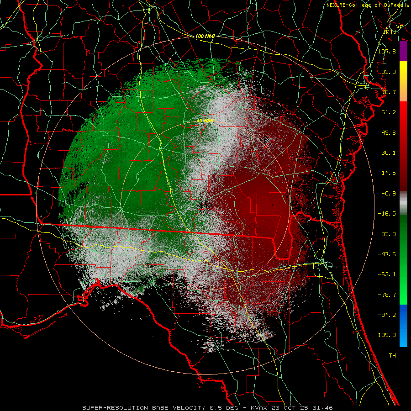The width and height of the screenshot is (411, 411).
Task: Click the -63.1 scale value
Action: point(387,274)
